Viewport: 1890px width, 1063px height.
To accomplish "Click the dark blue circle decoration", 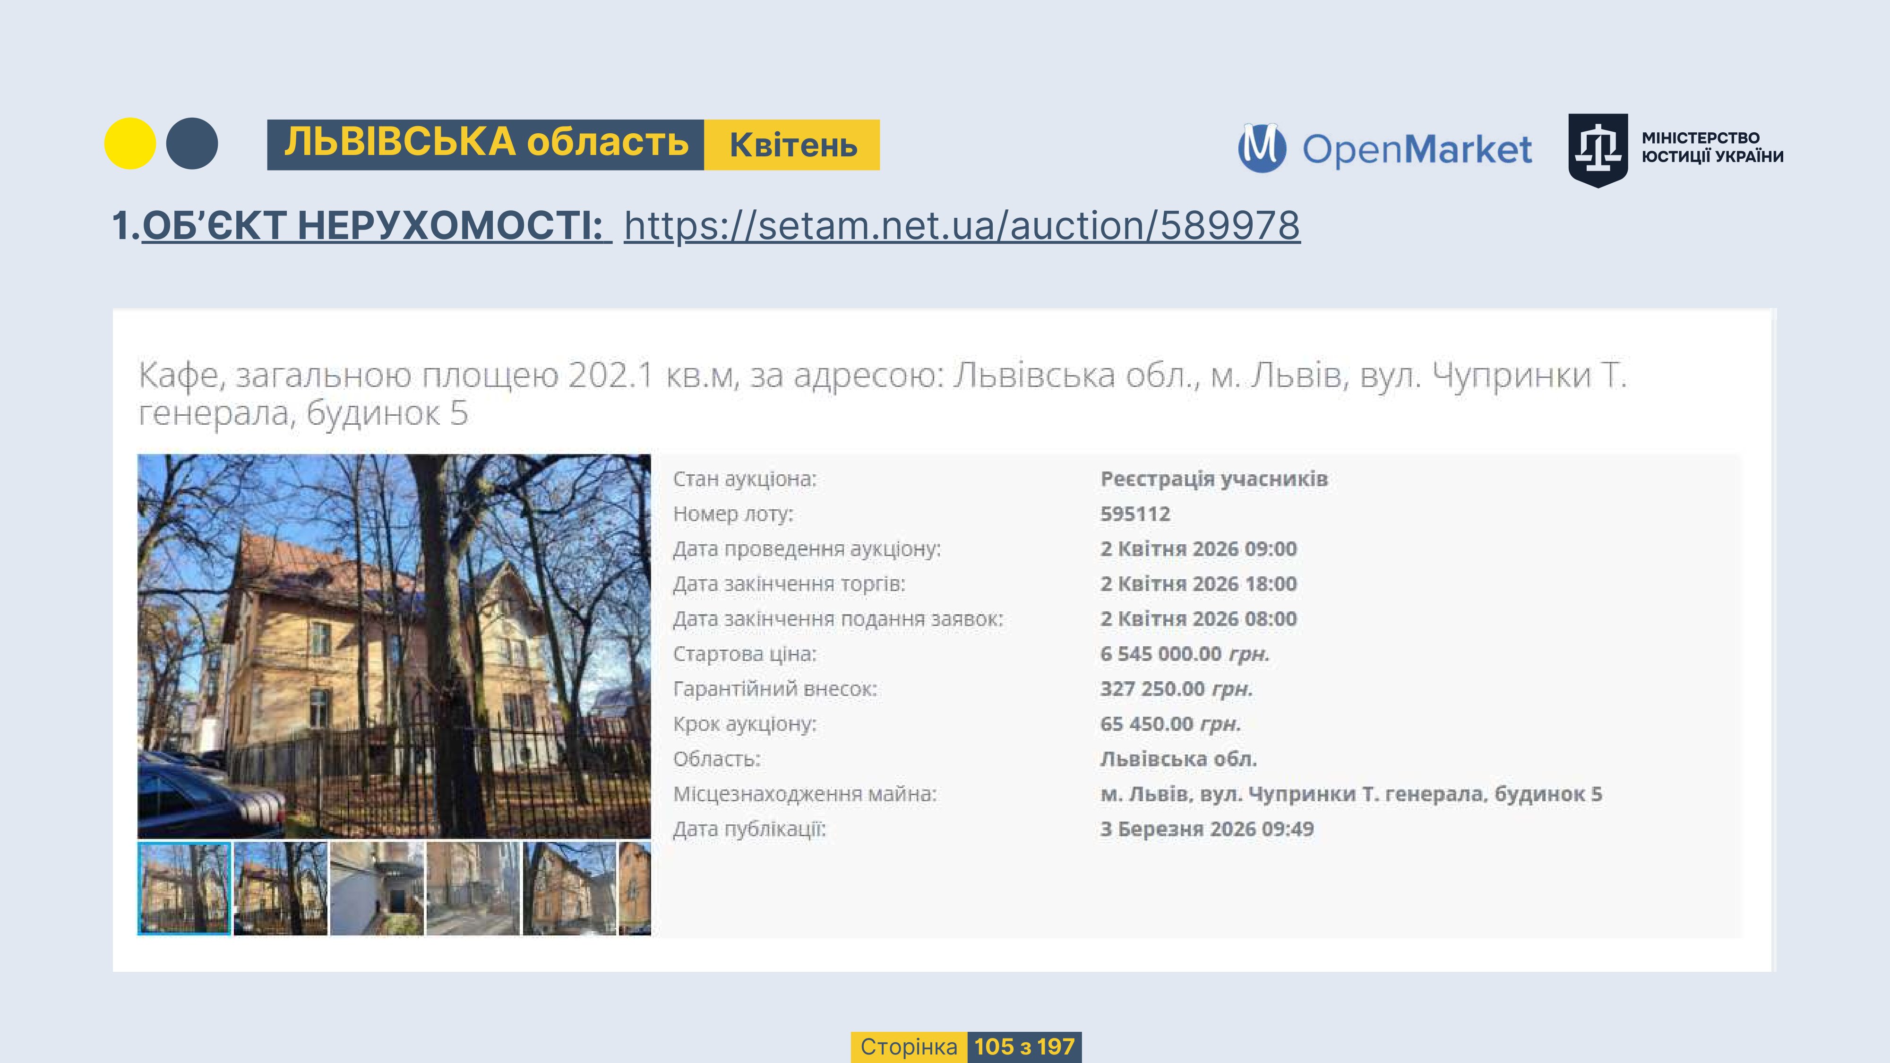I will [x=191, y=144].
